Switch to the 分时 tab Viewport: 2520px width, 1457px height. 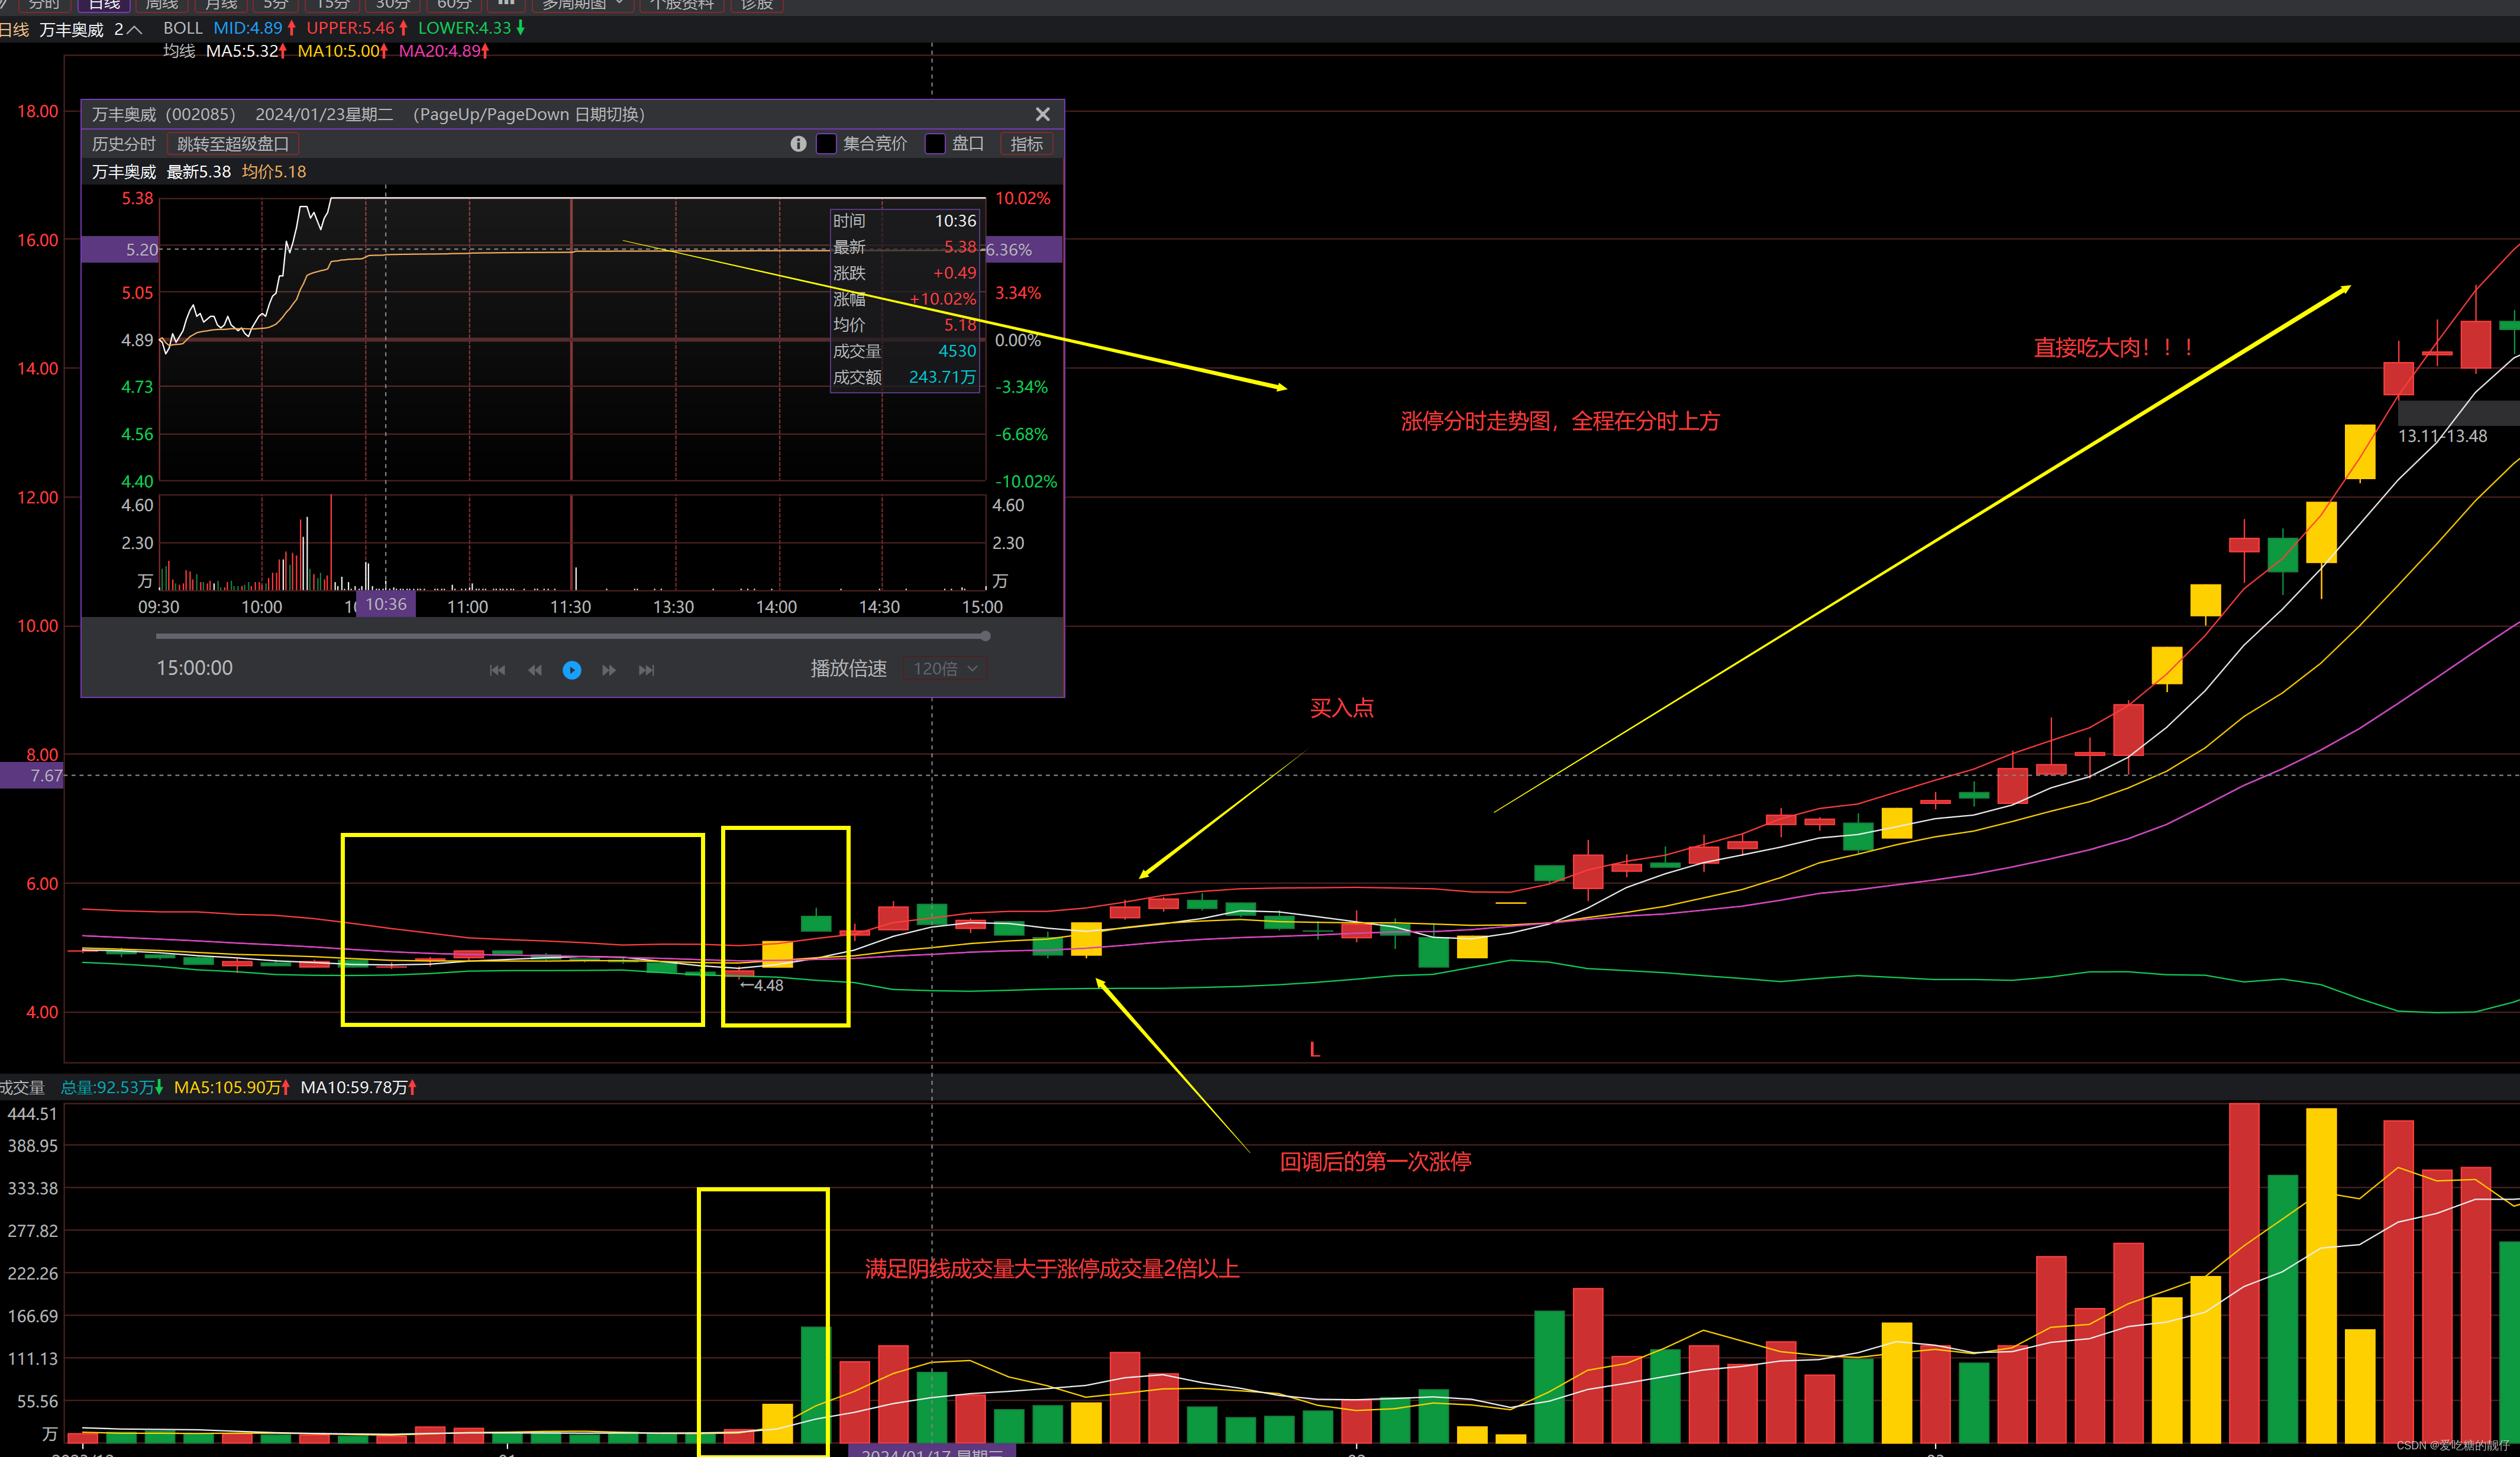point(44,5)
